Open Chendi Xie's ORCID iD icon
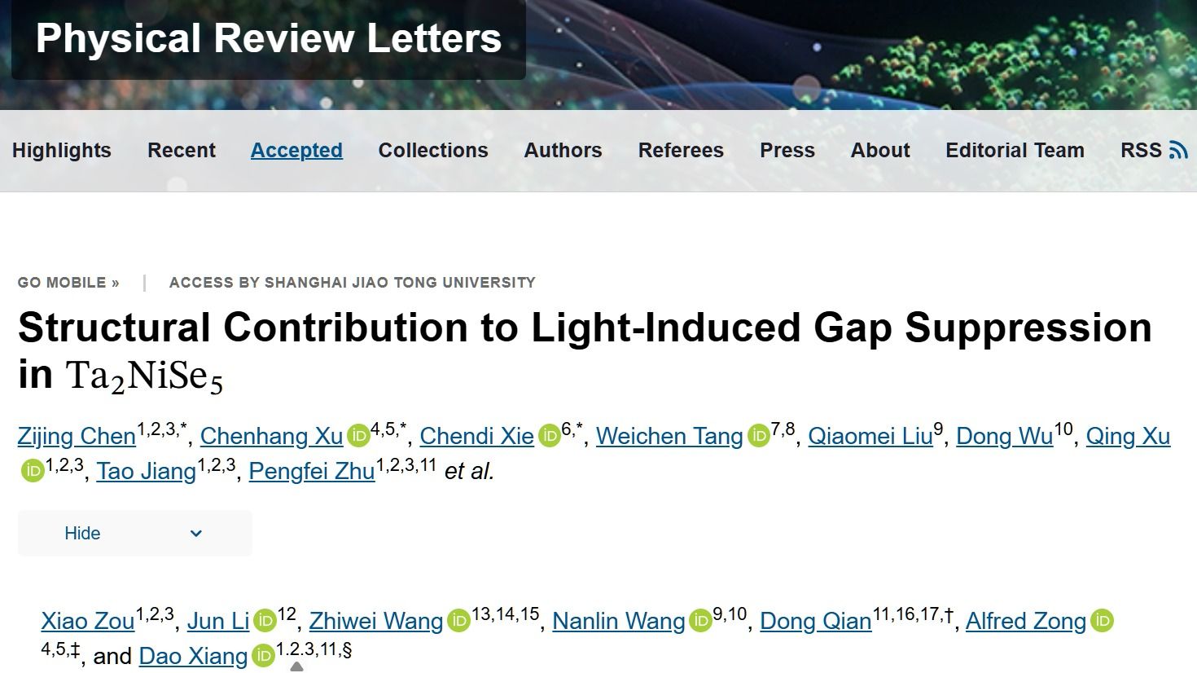Screen dimensions: 1197x673 (549, 436)
